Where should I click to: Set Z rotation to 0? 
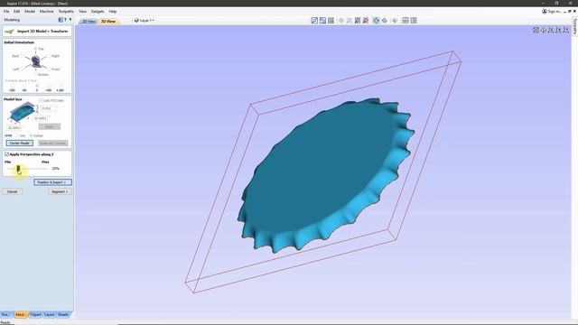click(x=37, y=85)
